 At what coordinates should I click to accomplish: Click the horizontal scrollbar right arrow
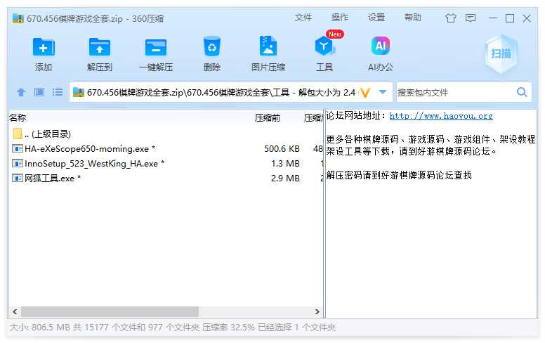click(317, 311)
